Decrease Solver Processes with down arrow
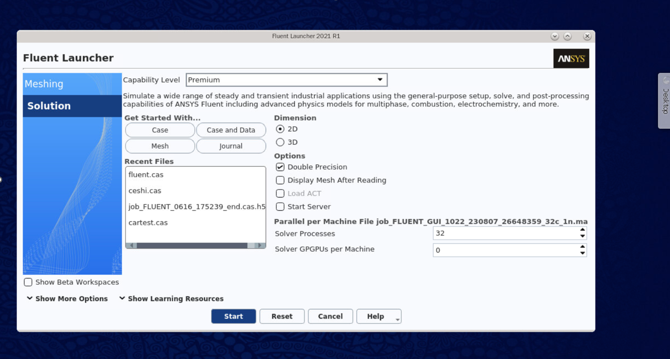The image size is (670, 359). (582, 236)
